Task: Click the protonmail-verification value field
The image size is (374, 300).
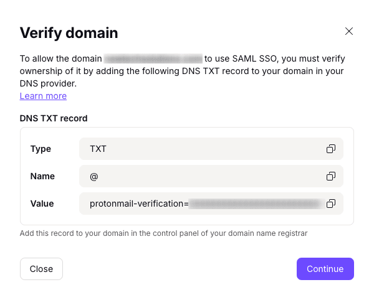Action: (199, 204)
